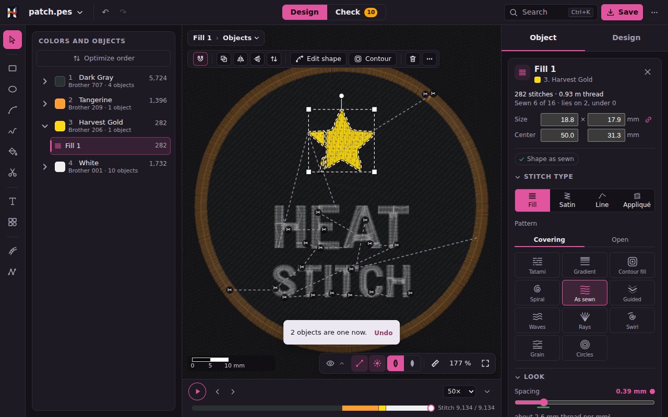This screenshot has width=668, height=417.
Task: Click the Spacing slider handle
Action: coord(544,402)
